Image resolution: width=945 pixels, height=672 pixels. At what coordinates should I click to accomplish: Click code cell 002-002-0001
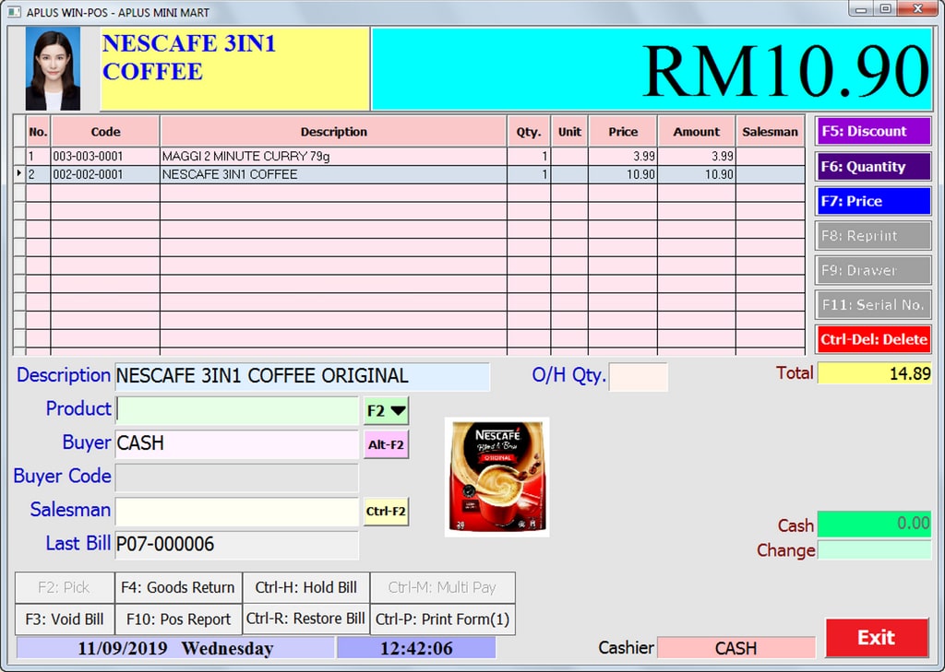(105, 174)
